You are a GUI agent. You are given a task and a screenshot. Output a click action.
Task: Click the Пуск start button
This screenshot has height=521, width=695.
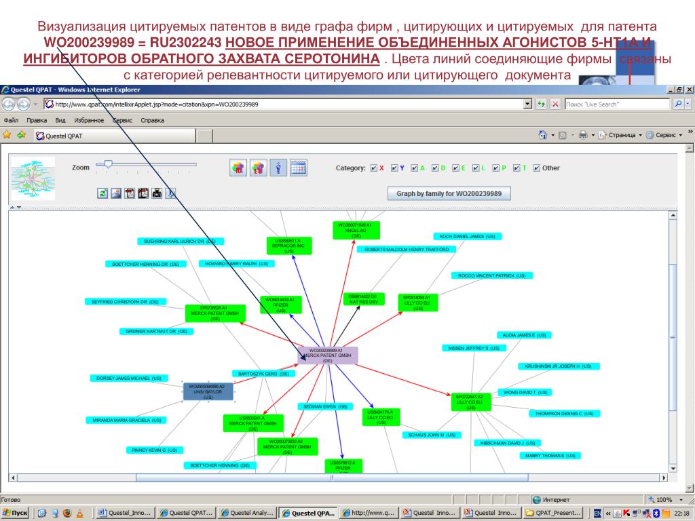[x=15, y=513]
